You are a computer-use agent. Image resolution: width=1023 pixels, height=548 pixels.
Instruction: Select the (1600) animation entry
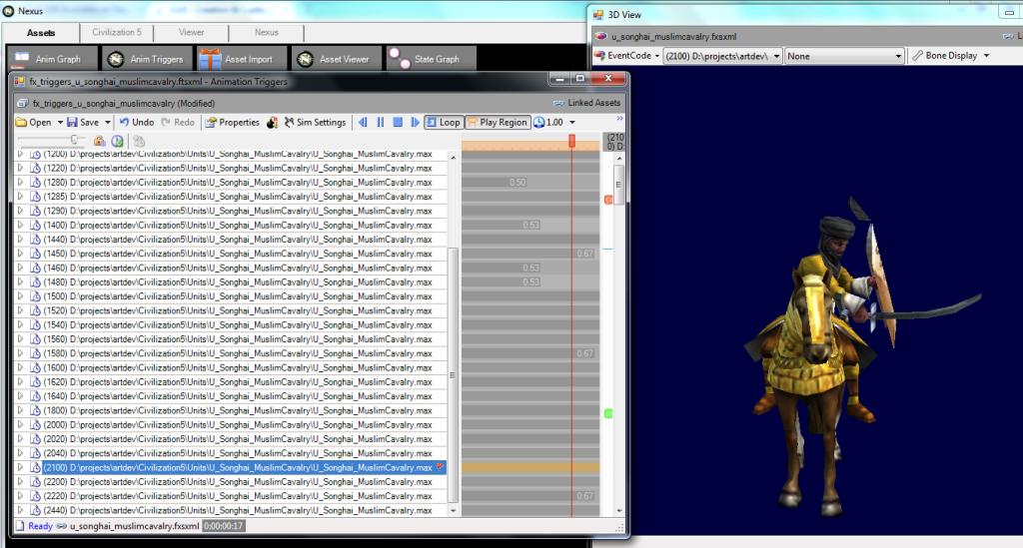coord(238,367)
